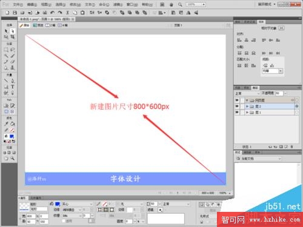Image resolution: width=303 pixels, height=227 pixels.
Task: Select the Line tool in the vector section
Action: 6,81
